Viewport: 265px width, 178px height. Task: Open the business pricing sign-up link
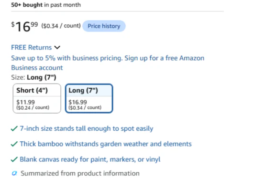click(x=108, y=63)
